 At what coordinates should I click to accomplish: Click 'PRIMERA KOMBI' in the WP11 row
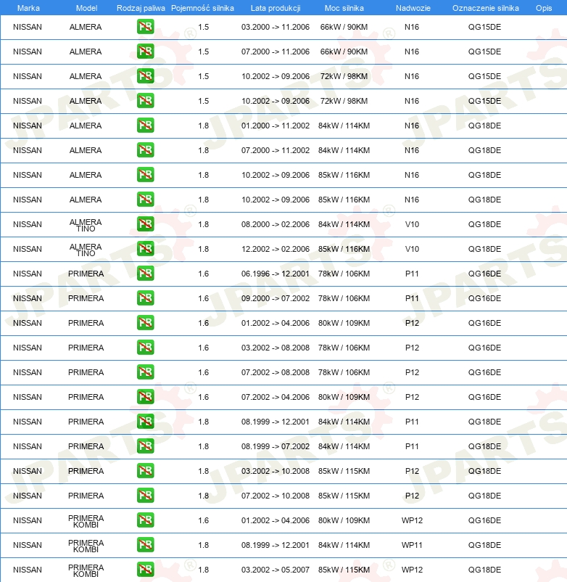[x=86, y=546]
